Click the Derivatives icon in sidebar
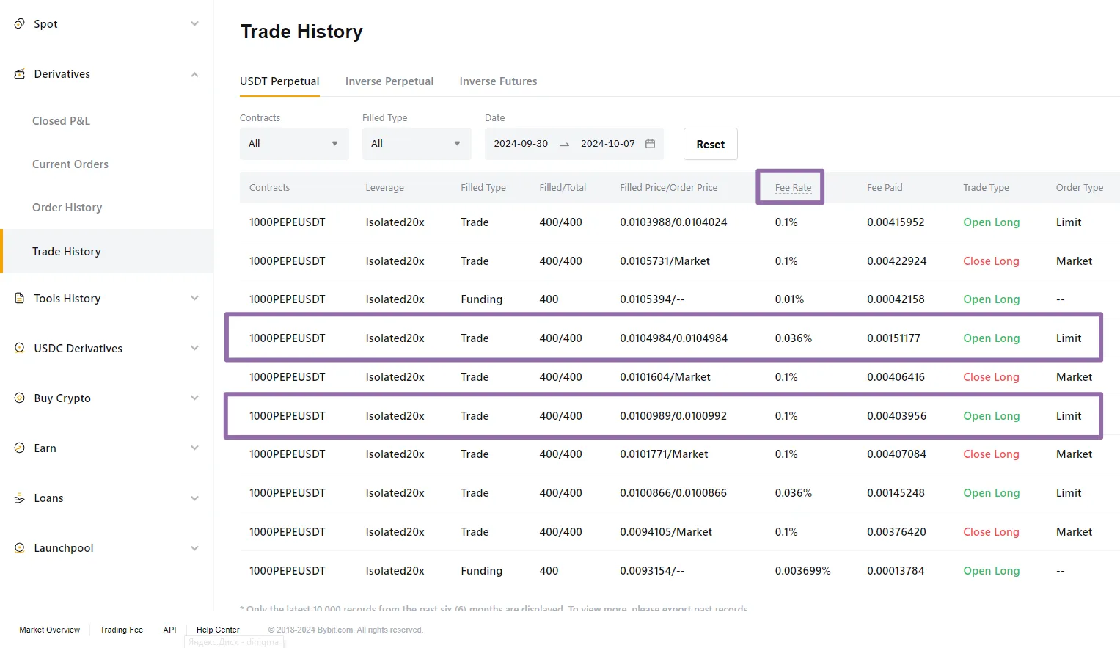The image size is (1120, 648). (x=20, y=74)
